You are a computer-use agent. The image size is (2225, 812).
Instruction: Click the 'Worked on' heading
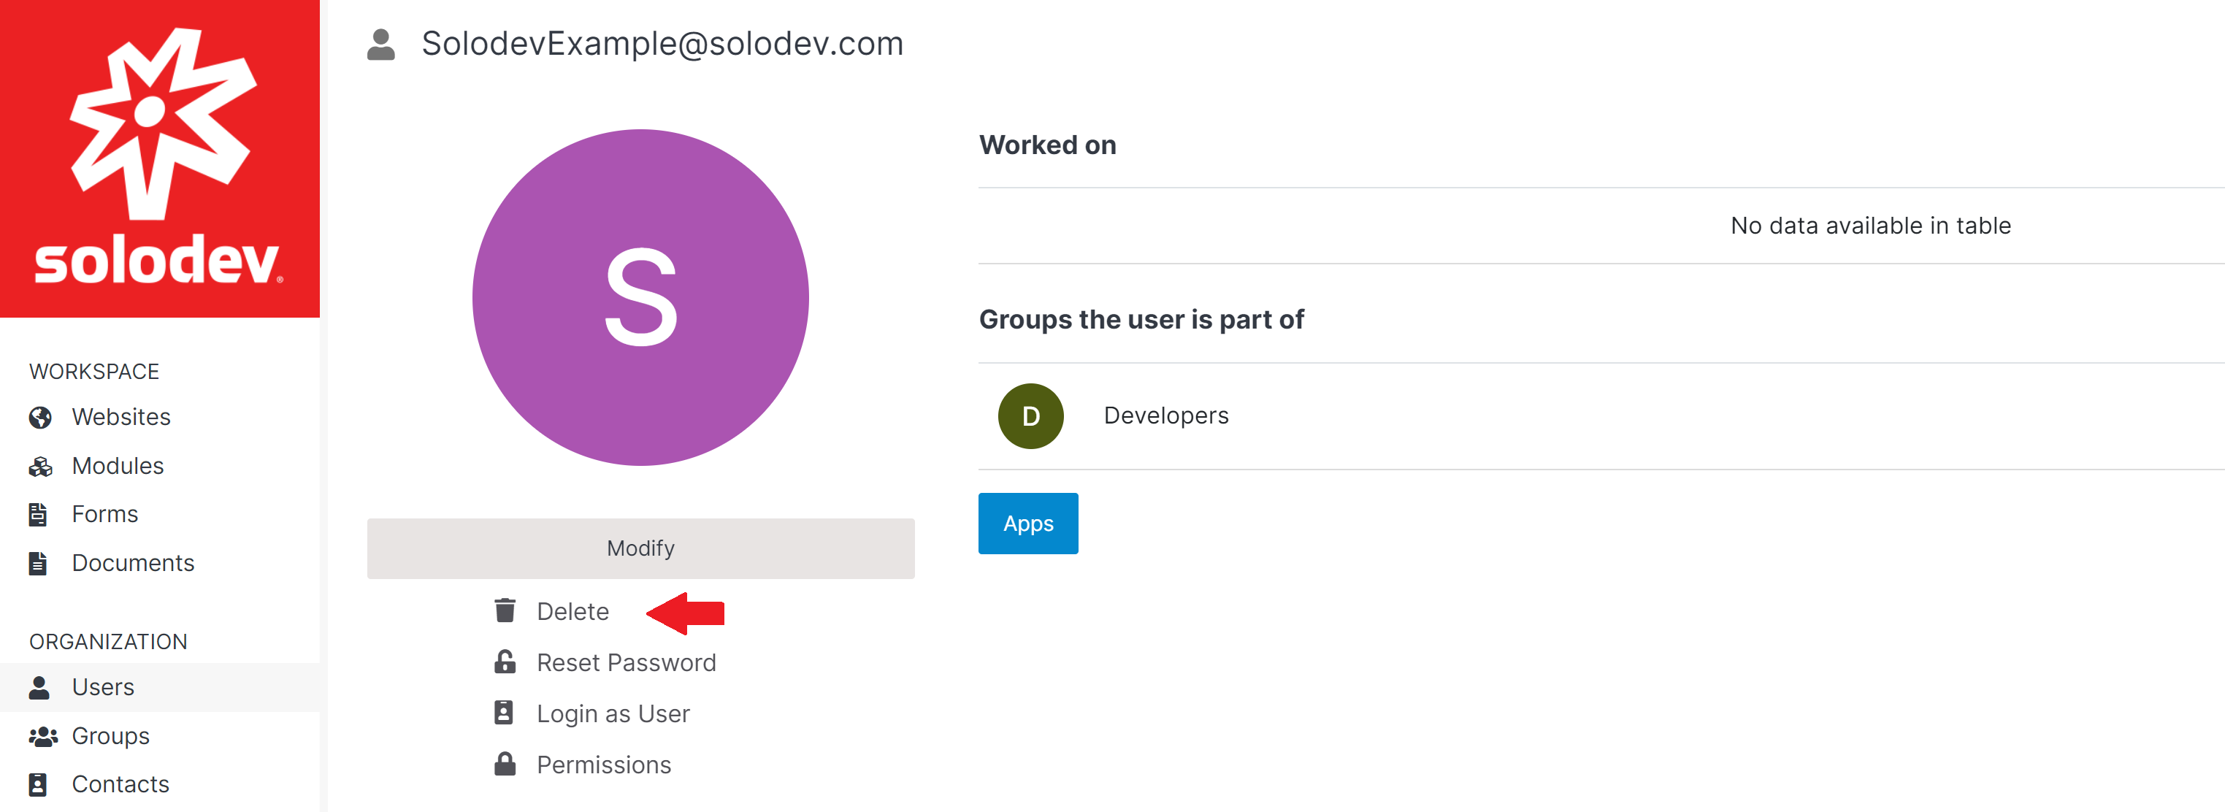coord(1048,145)
